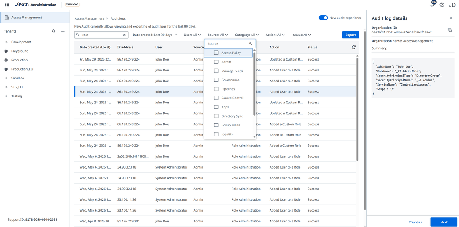Open the Sandbox tenant
Viewport: 459px width, 227px height.
click(x=18, y=78)
